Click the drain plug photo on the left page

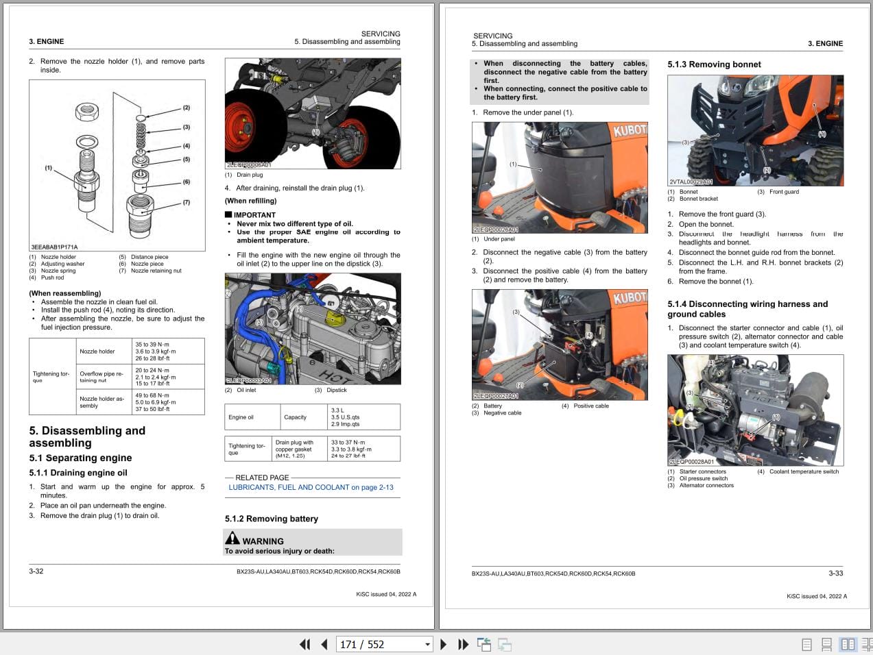(x=313, y=112)
